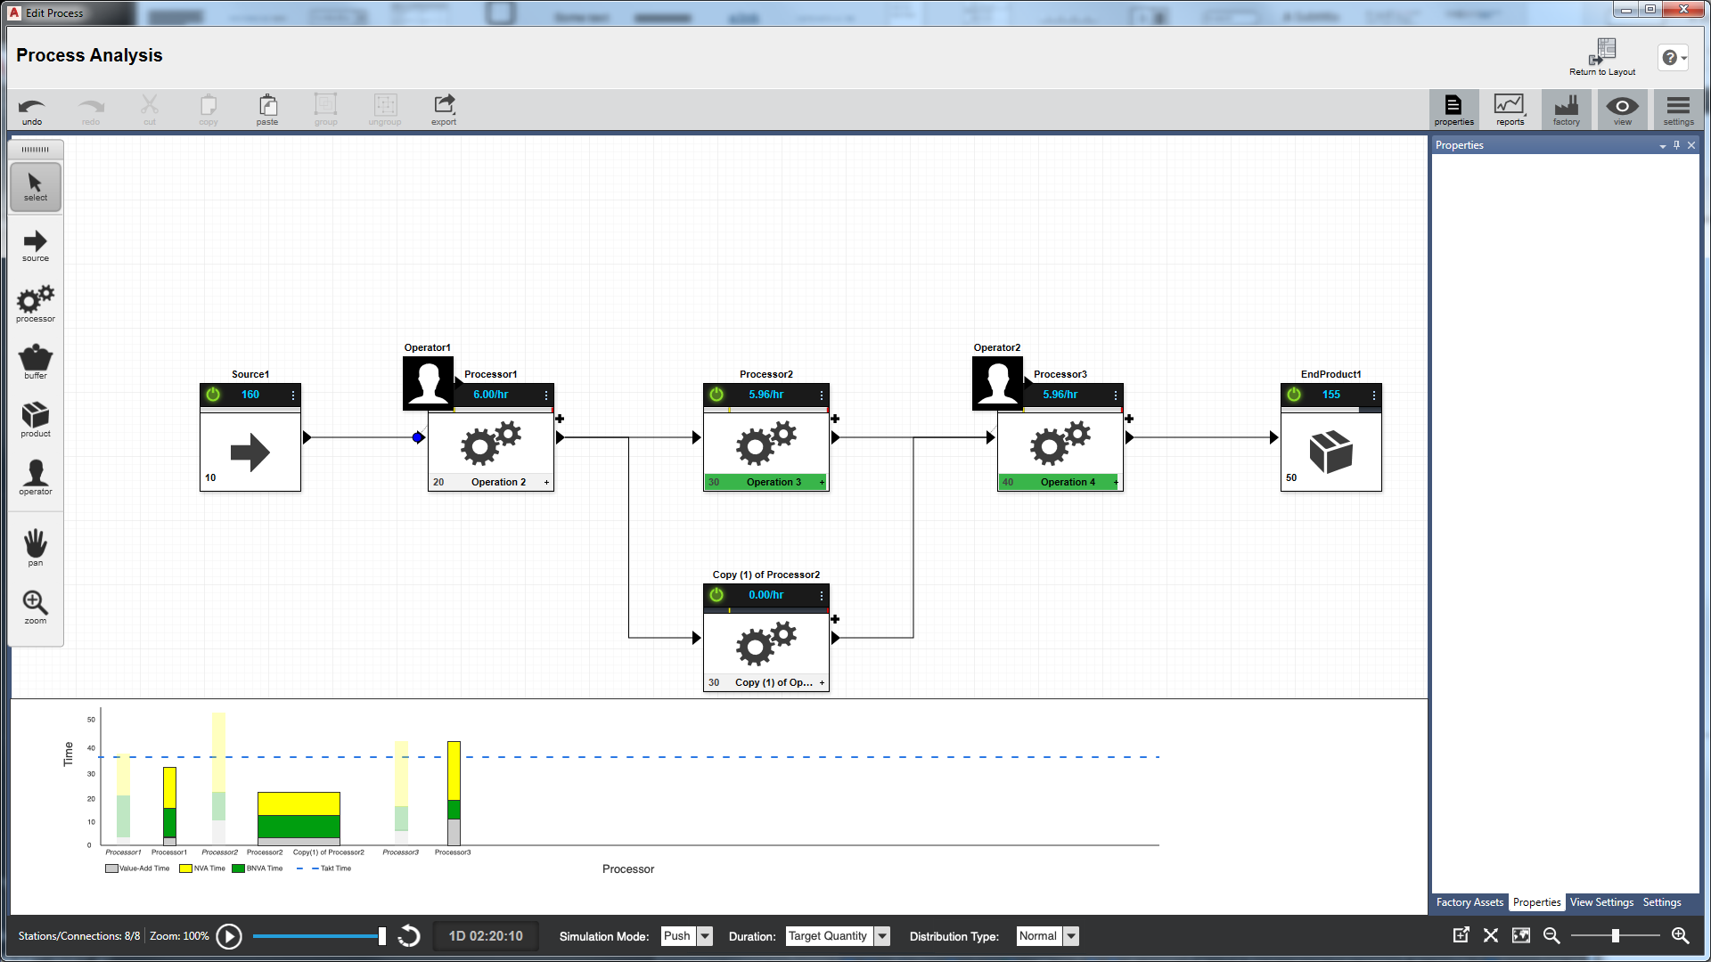Open the three-dot menu on EndProduct1
This screenshot has height=962, width=1711.
click(1374, 395)
